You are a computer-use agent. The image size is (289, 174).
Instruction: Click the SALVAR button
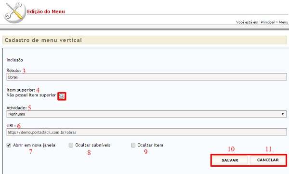230,160
